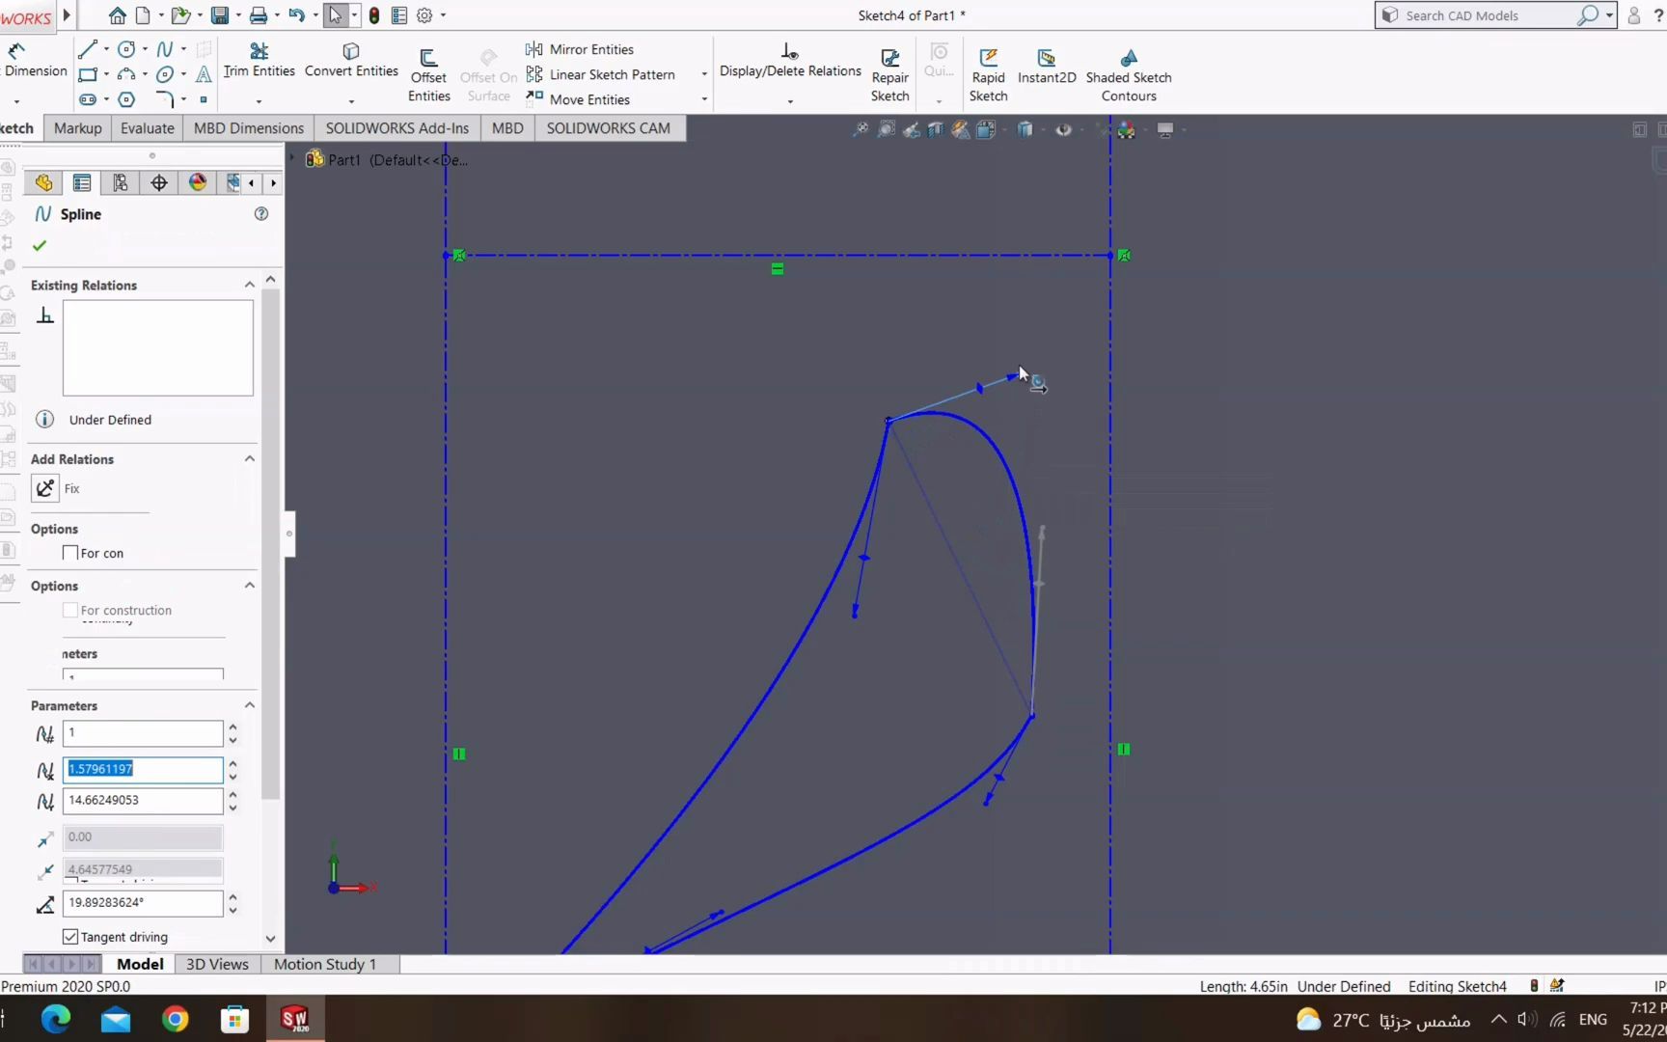Open the Display/Delete Relations dropdown
The width and height of the screenshot is (1667, 1042).
point(789,100)
